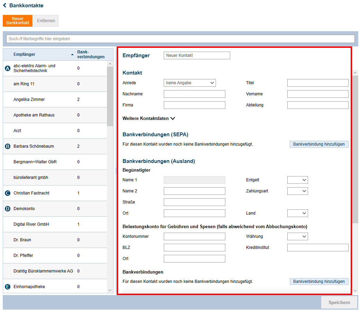Click the Firma input field
Screen dimensions: 360x311
[x=195, y=105]
